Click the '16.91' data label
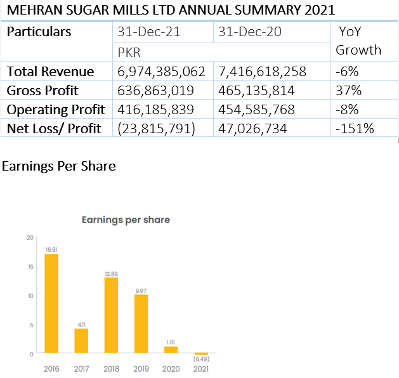Screen dimensions: 399x378 coord(51,250)
